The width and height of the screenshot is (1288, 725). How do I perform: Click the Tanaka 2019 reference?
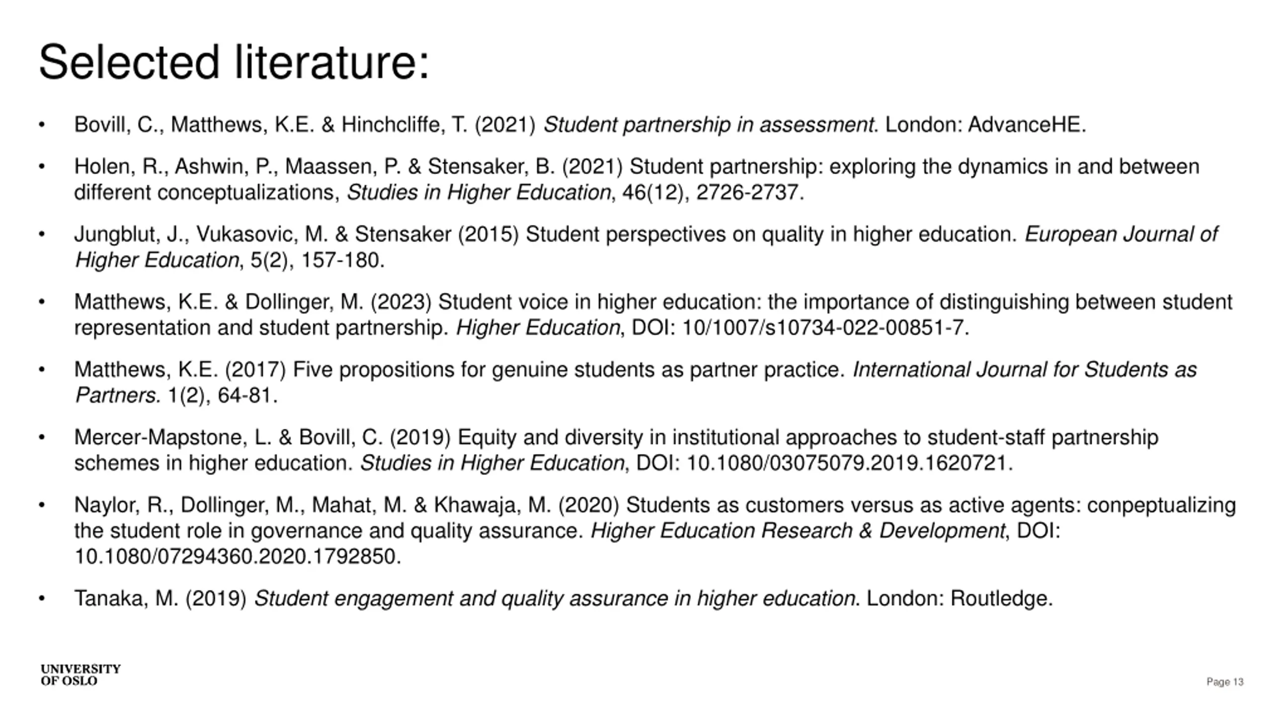[x=563, y=599]
